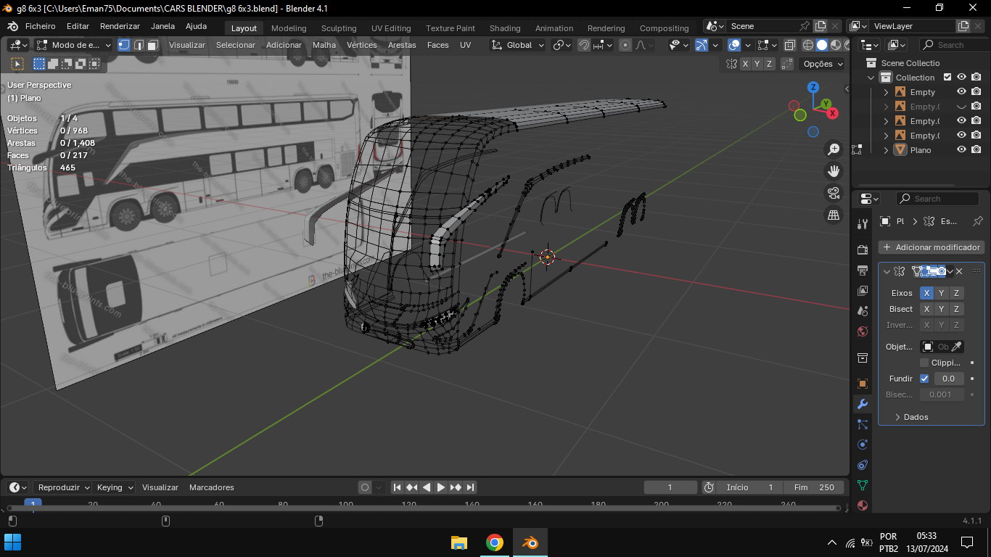Click the Blender logo menu icon
The width and height of the screenshot is (991, 557).
tap(12, 26)
